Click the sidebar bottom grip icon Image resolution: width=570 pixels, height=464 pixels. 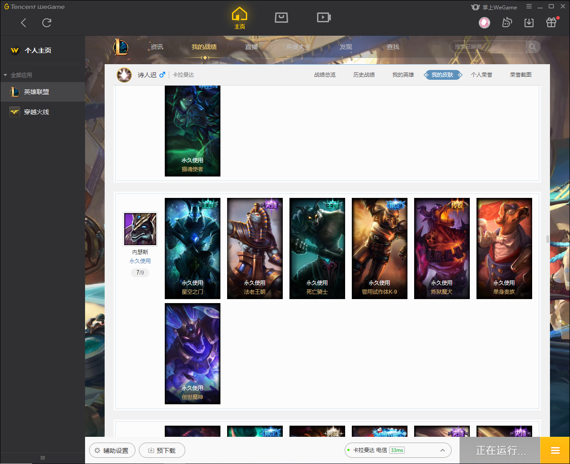coord(43,458)
